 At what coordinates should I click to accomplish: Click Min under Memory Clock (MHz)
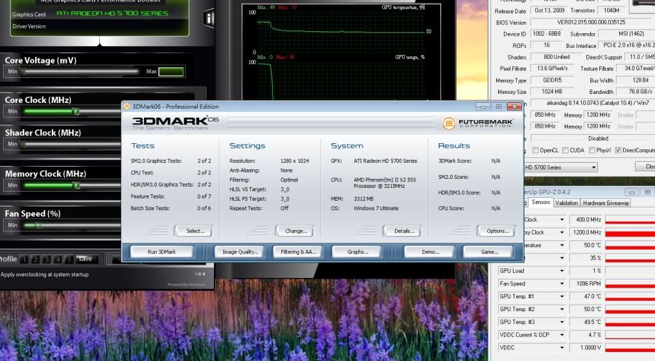[13, 185]
